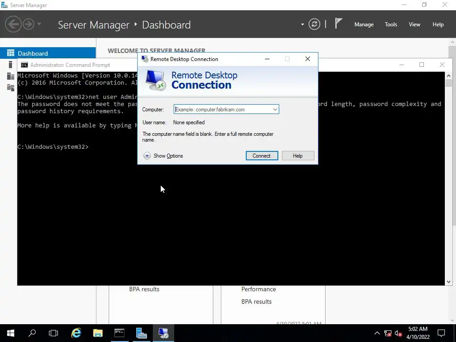Open the View menu
The image size is (456, 342).
pos(415,24)
